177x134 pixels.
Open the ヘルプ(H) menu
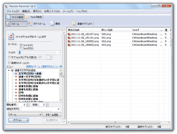[x=82, y=11]
